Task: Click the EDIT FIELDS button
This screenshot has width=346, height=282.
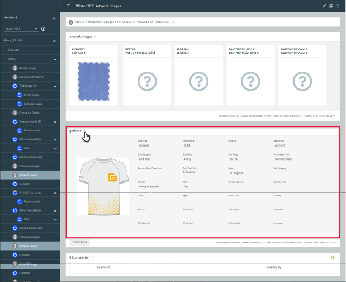Action: coord(79,242)
